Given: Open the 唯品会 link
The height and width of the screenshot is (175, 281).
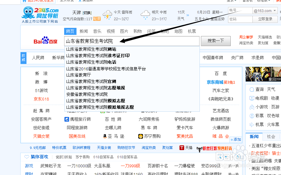Looking at the screenshot, I should click(221, 136).
